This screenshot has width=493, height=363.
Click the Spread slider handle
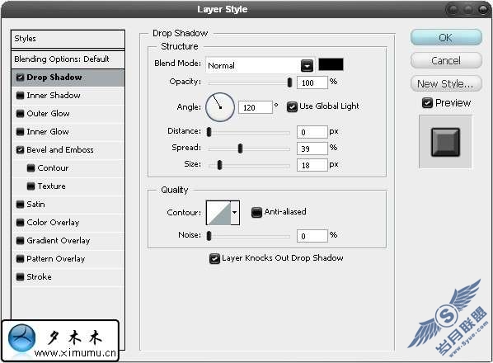(240, 148)
